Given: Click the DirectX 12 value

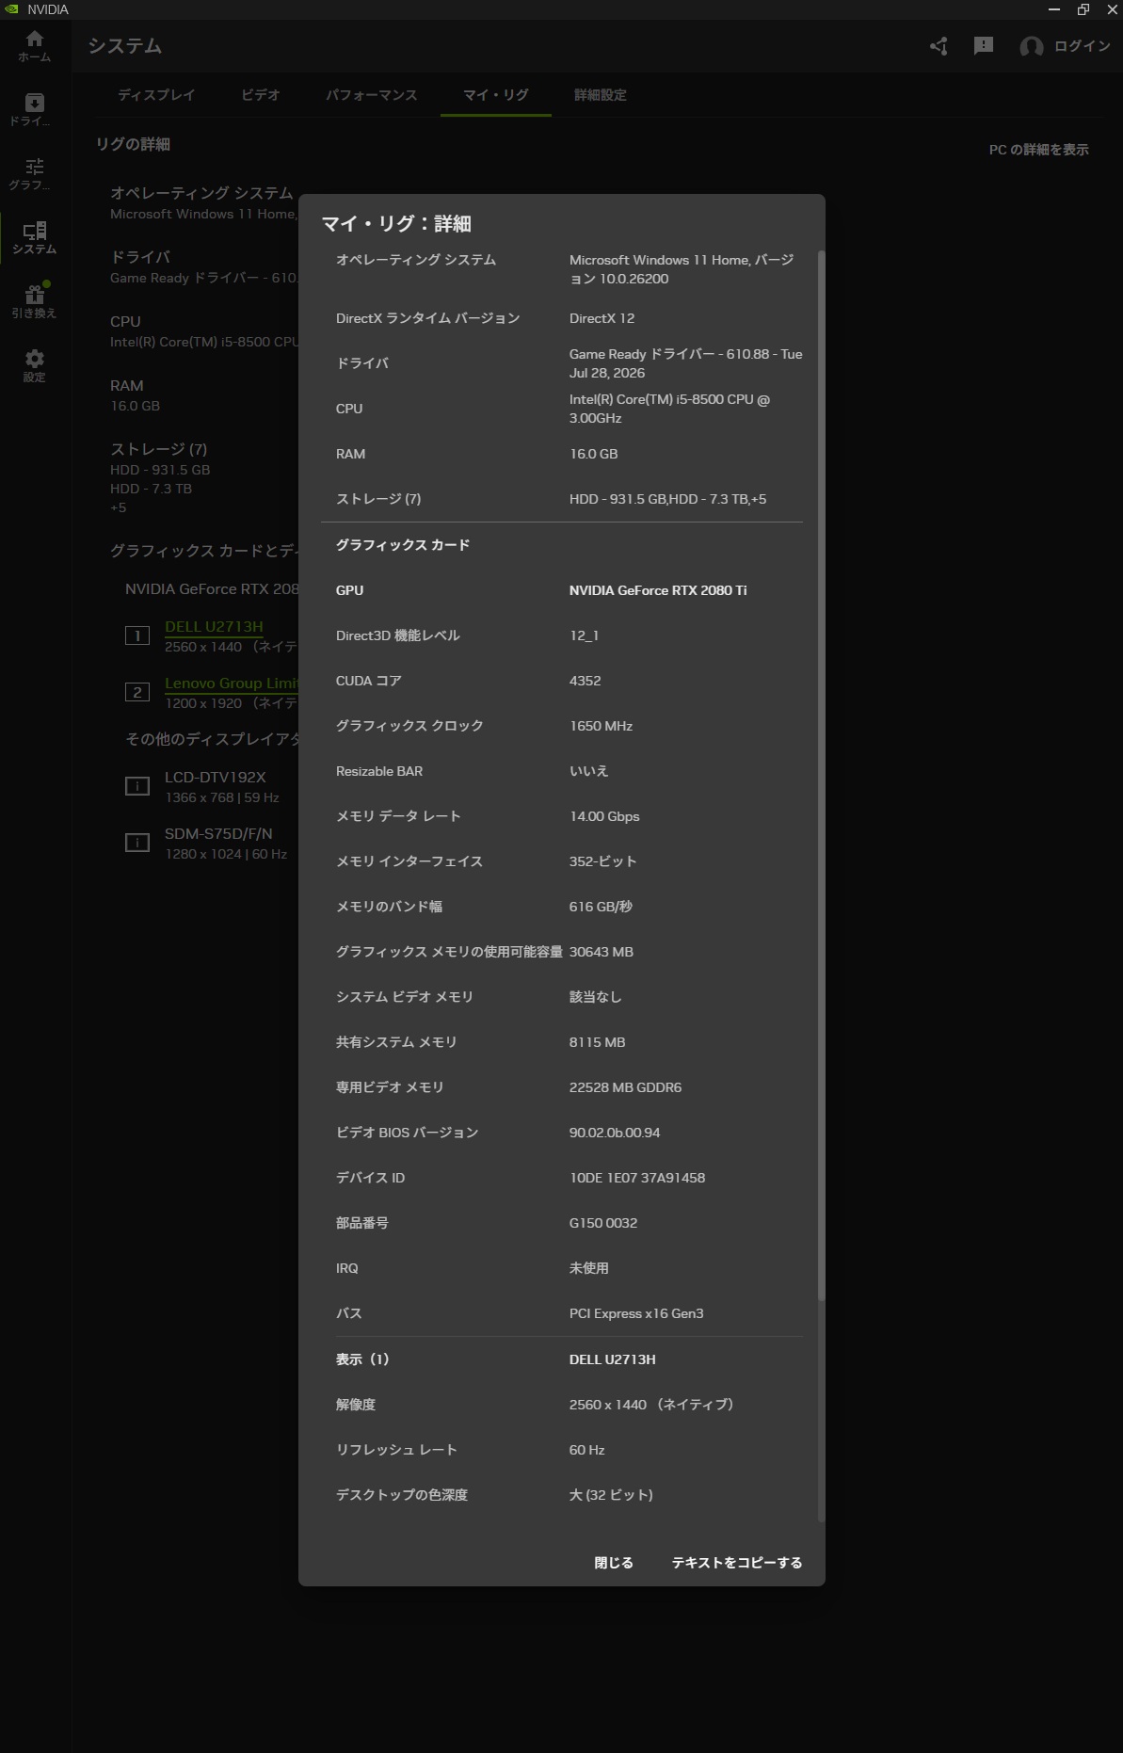Looking at the screenshot, I should [x=602, y=318].
